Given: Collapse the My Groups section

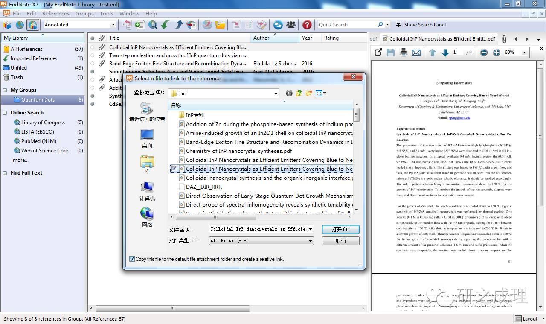Looking at the screenshot, I should pyautogui.click(x=6, y=90).
